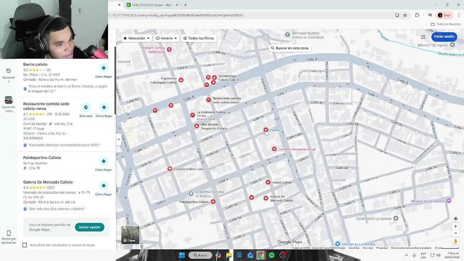Open the Capas layers thumbnail
Image resolution: width=464 pixels, height=261 pixels.
[130, 235]
